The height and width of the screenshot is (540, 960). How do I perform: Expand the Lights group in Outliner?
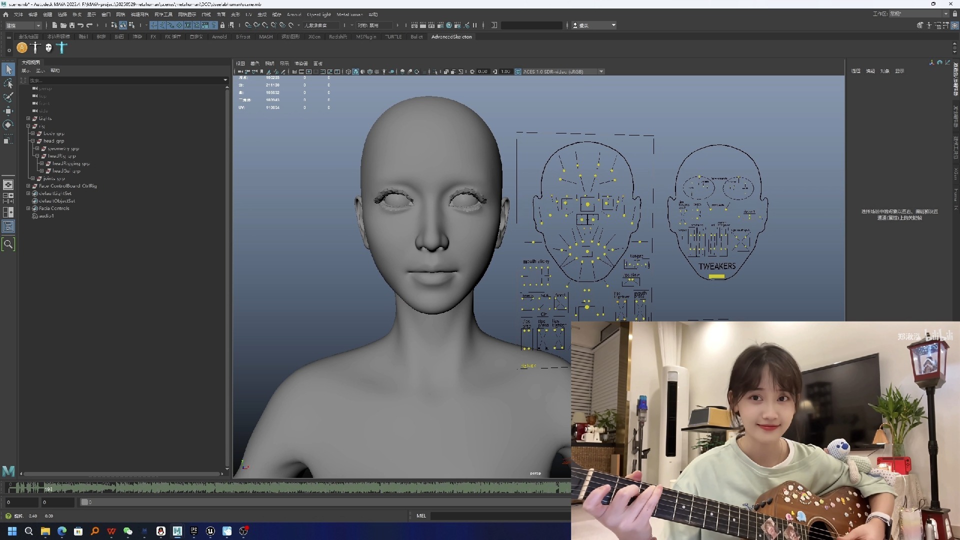28,118
